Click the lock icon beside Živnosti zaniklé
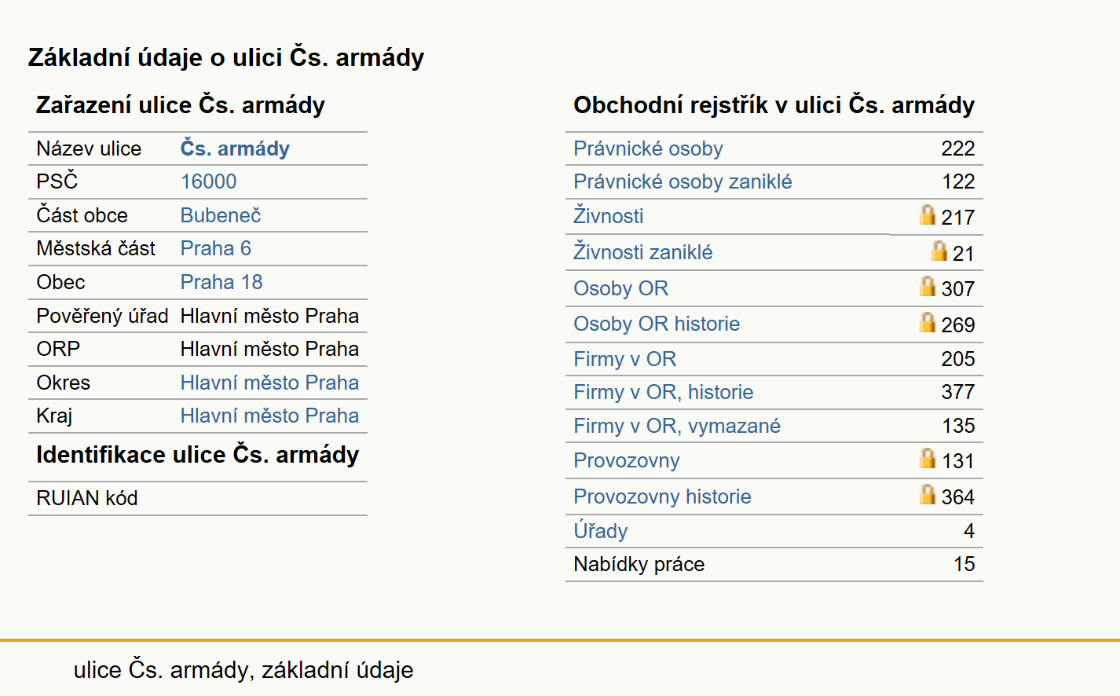1120x696 pixels. [939, 251]
